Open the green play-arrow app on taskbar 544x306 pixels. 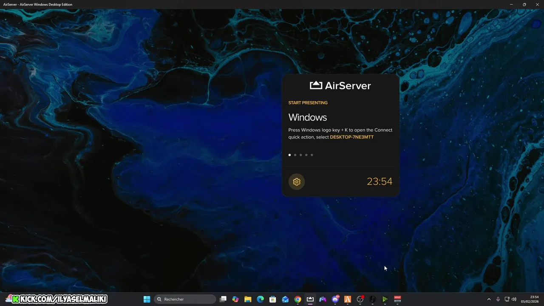385,299
